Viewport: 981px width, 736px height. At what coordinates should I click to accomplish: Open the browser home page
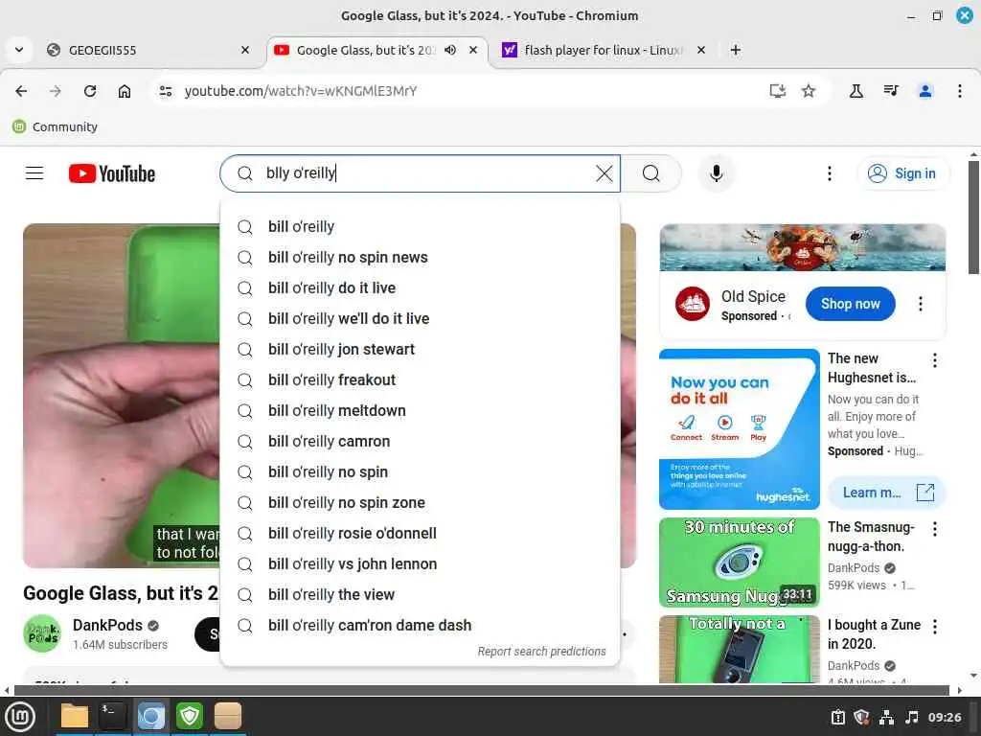click(x=125, y=91)
